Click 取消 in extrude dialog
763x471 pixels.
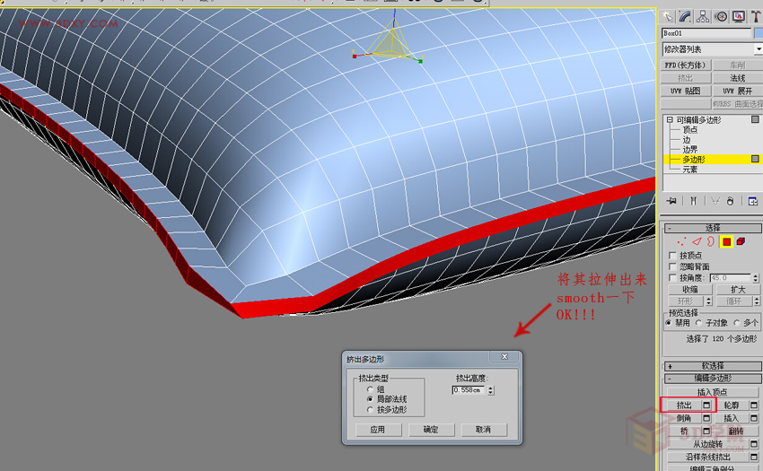tap(484, 430)
